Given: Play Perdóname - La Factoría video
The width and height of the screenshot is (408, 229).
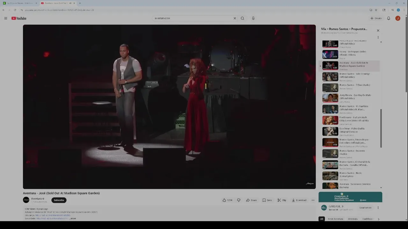Looking at the screenshot, I should pyautogui.click(x=350, y=120).
